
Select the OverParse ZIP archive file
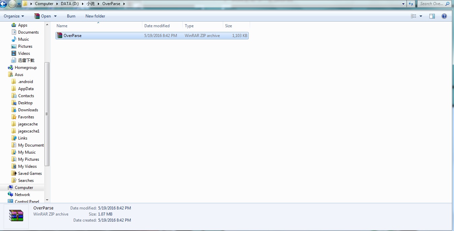click(72, 36)
